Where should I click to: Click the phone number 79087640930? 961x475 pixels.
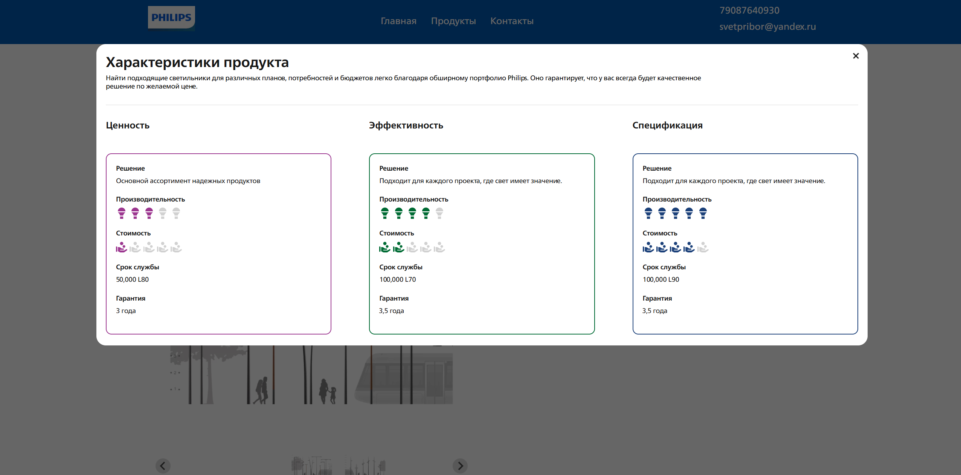pyautogui.click(x=749, y=11)
